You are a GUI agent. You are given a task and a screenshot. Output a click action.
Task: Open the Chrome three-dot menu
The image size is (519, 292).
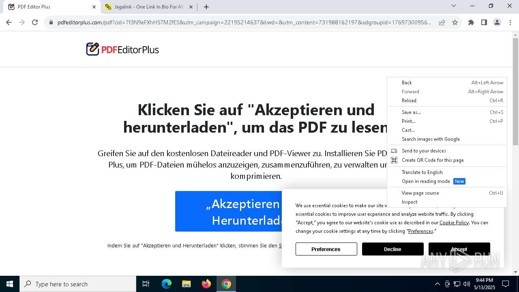pyautogui.click(x=510, y=22)
